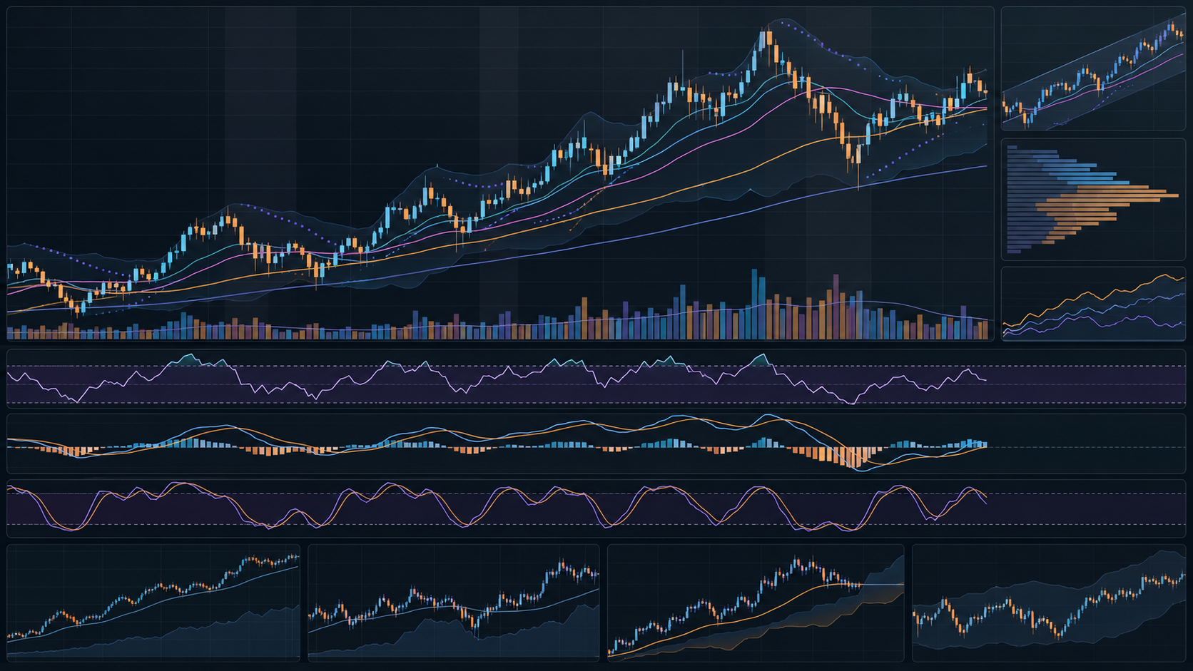Open the mini chart with ascending channel

pos(1093,69)
